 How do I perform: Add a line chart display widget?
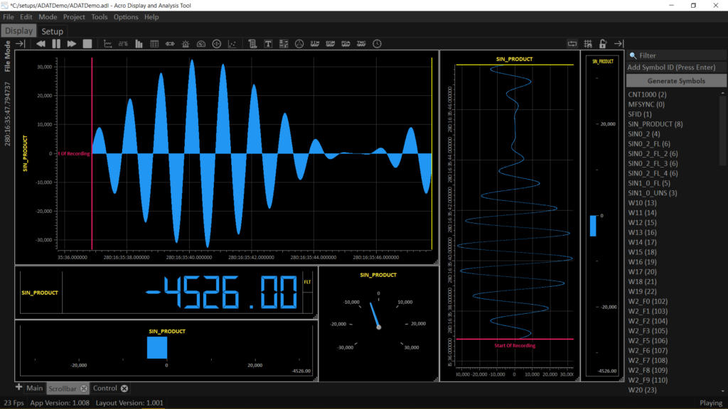pos(108,44)
